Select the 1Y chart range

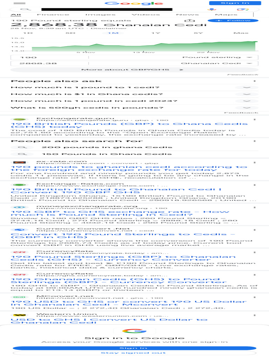(156, 33)
